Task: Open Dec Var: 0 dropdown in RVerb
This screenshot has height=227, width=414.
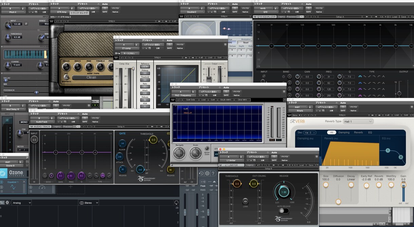Action: point(310,133)
